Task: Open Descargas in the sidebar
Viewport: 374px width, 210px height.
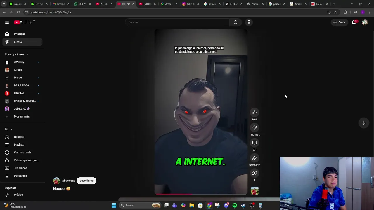Action: [x=22, y=176]
